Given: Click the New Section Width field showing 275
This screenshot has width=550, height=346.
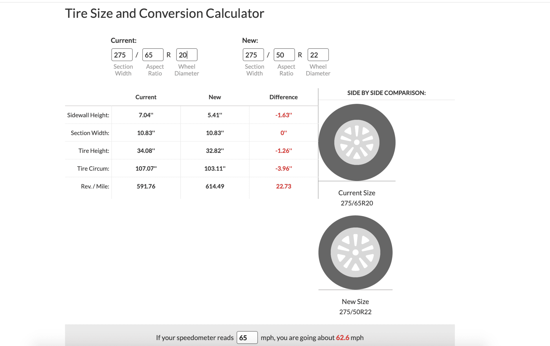Looking at the screenshot, I should [253, 55].
